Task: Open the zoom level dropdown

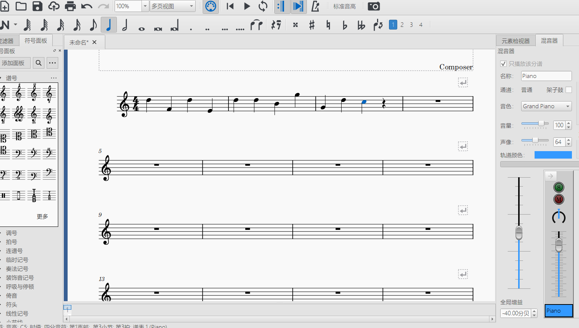Action: tap(145, 6)
